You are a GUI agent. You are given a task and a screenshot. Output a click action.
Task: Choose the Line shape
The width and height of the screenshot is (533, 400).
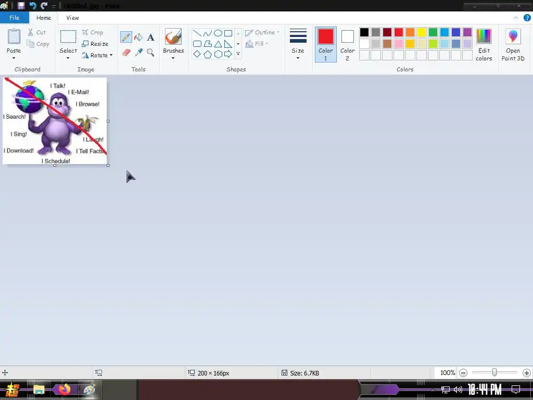coord(197,33)
